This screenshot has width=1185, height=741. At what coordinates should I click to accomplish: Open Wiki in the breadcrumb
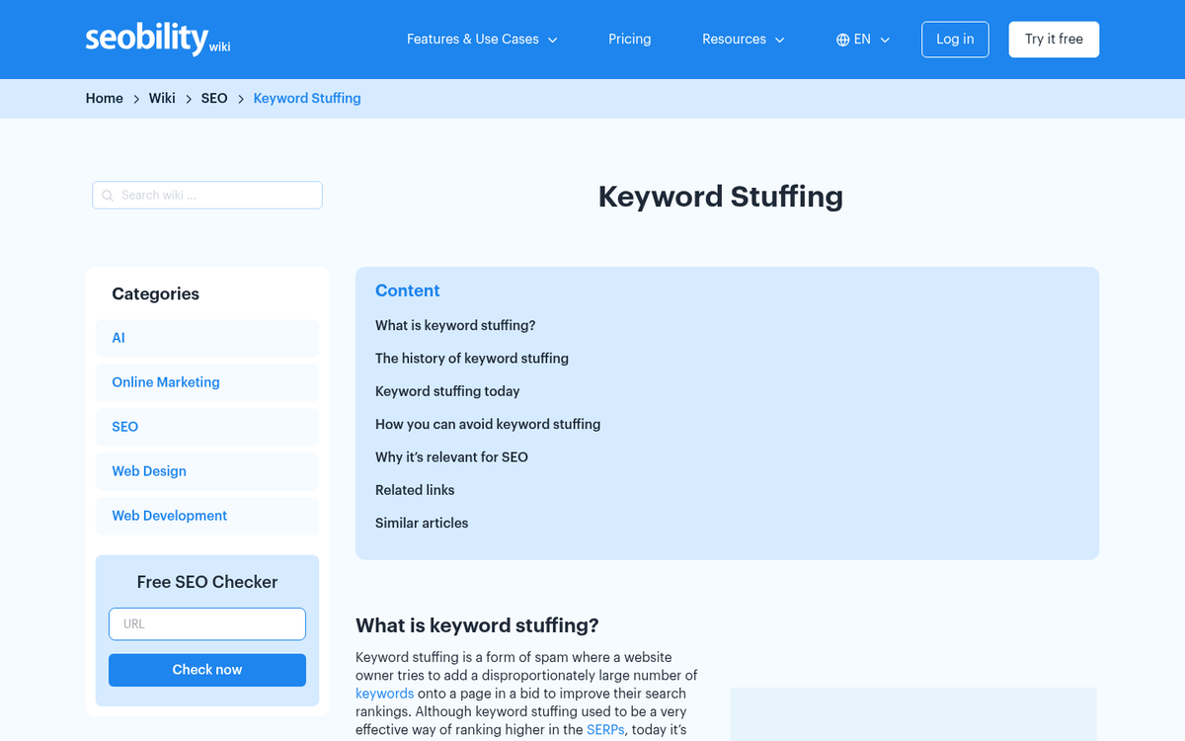point(162,98)
